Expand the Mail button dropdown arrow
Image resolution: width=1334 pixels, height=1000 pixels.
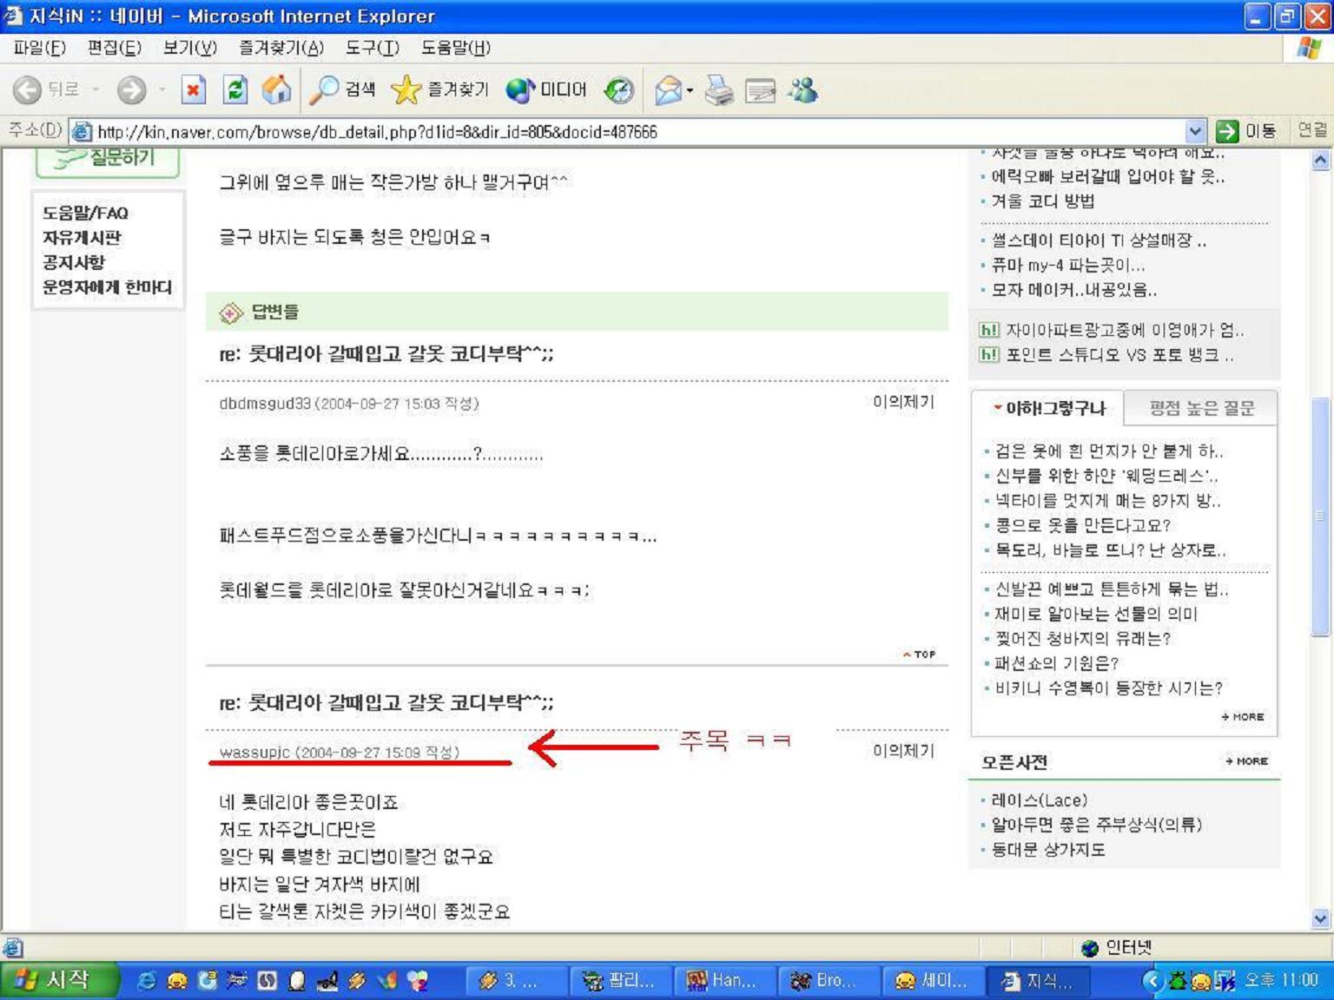(690, 89)
